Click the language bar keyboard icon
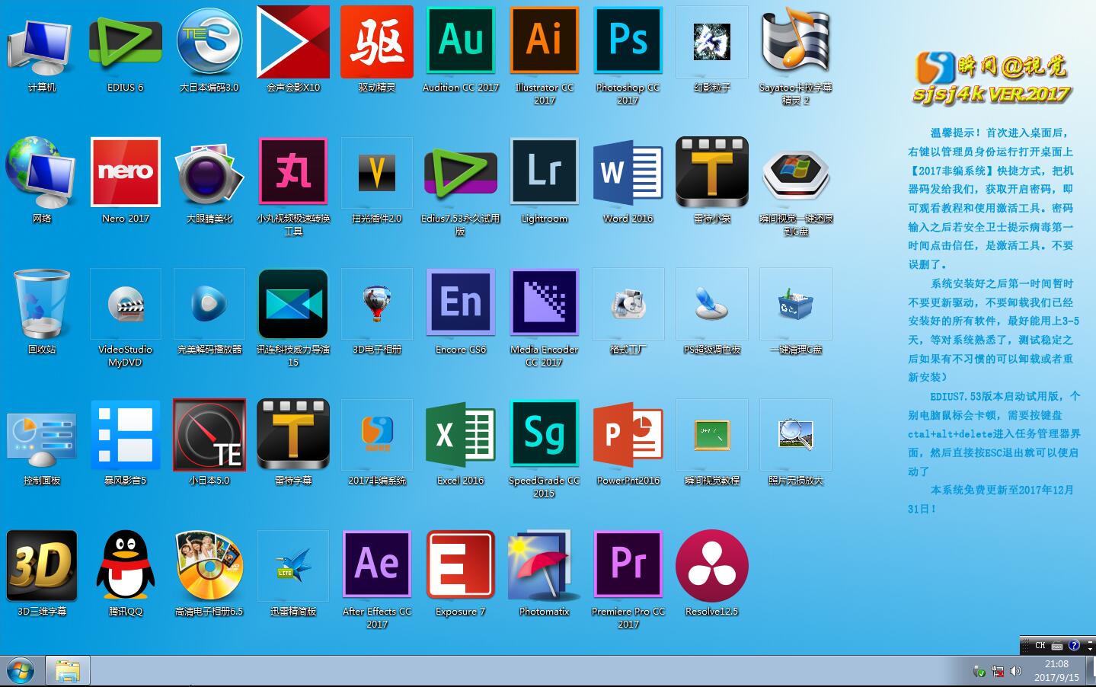 click(1057, 646)
